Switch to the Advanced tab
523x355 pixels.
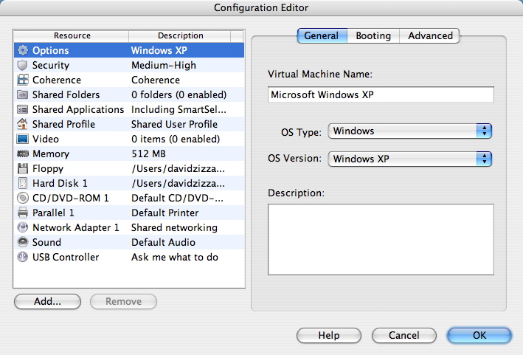[429, 35]
